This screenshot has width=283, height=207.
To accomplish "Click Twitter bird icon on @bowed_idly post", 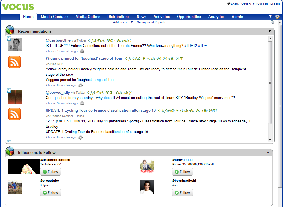I will tap(9, 90).
